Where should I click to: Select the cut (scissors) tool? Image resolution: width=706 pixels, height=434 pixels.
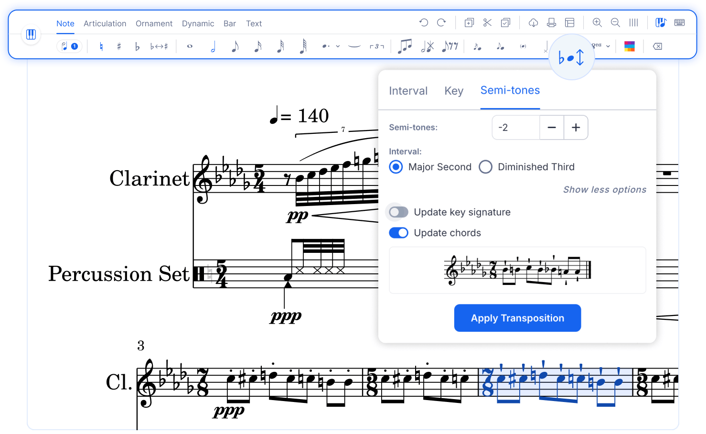tap(487, 22)
